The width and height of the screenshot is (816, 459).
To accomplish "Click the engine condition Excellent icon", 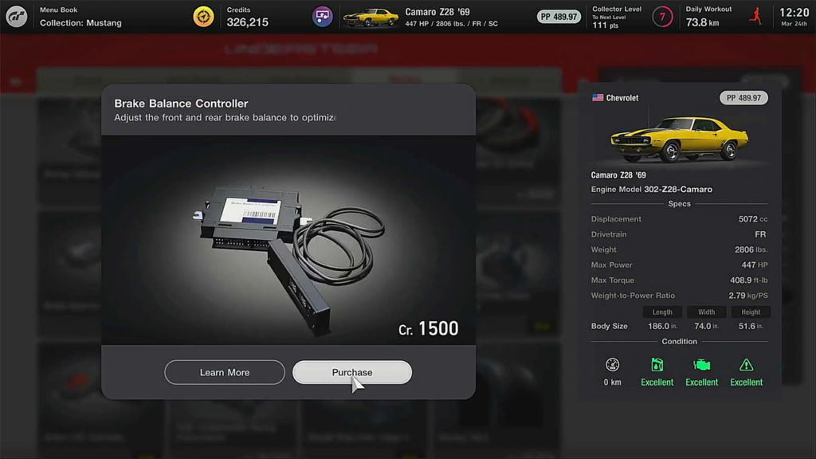I will (x=701, y=365).
